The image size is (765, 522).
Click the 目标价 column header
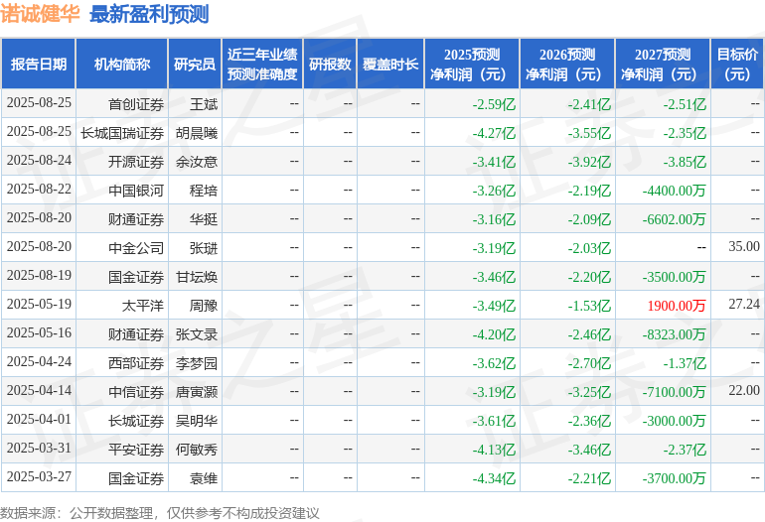(x=737, y=64)
